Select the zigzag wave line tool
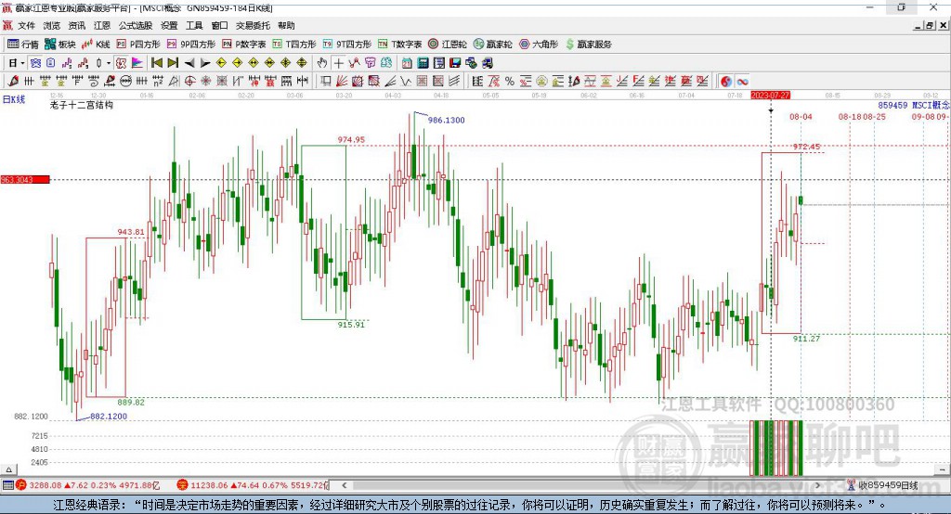Screen dimensions: 951x514 click(405, 82)
